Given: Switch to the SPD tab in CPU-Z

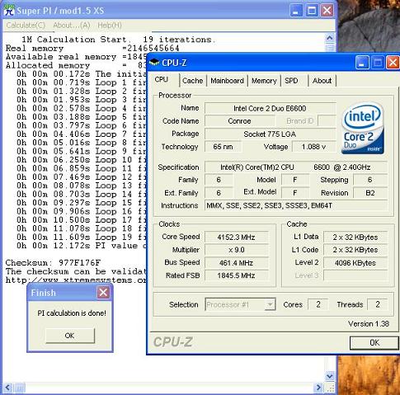Looking at the screenshot, I should click(x=291, y=81).
